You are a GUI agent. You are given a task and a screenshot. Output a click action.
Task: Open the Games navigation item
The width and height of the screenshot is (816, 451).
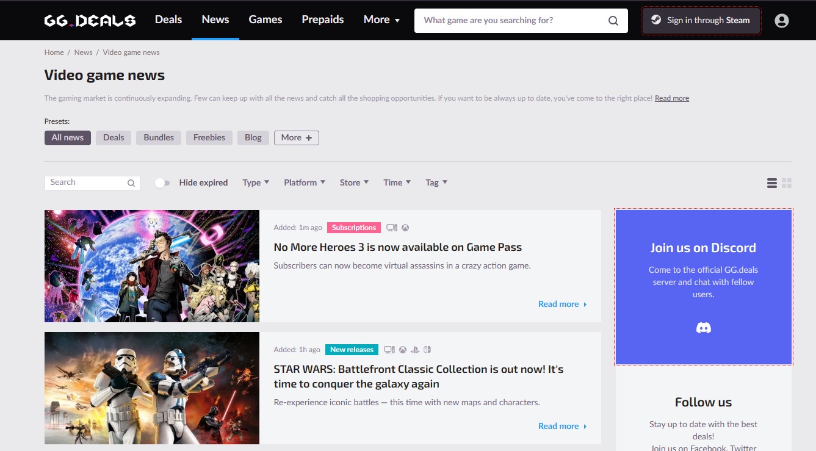[x=265, y=20]
